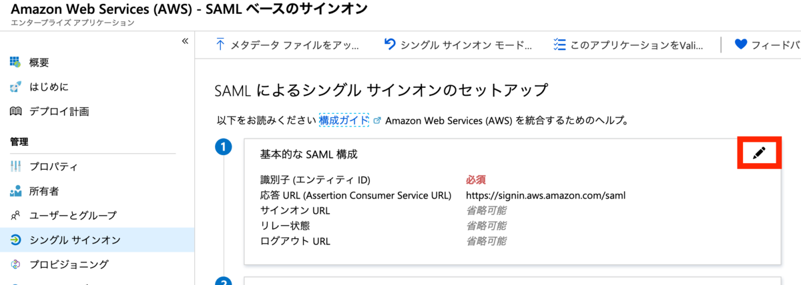Click the 概要 grid icon in the sidebar

tap(16, 63)
